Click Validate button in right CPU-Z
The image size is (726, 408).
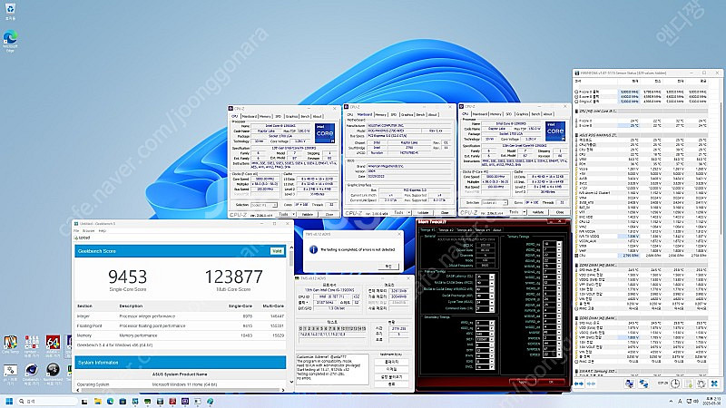tap(537, 212)
